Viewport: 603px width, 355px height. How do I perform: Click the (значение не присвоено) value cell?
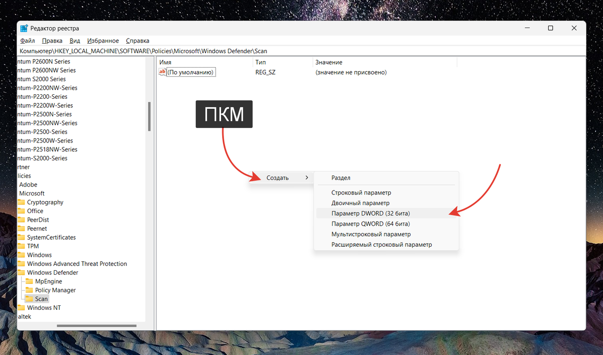tap(351, 73)
